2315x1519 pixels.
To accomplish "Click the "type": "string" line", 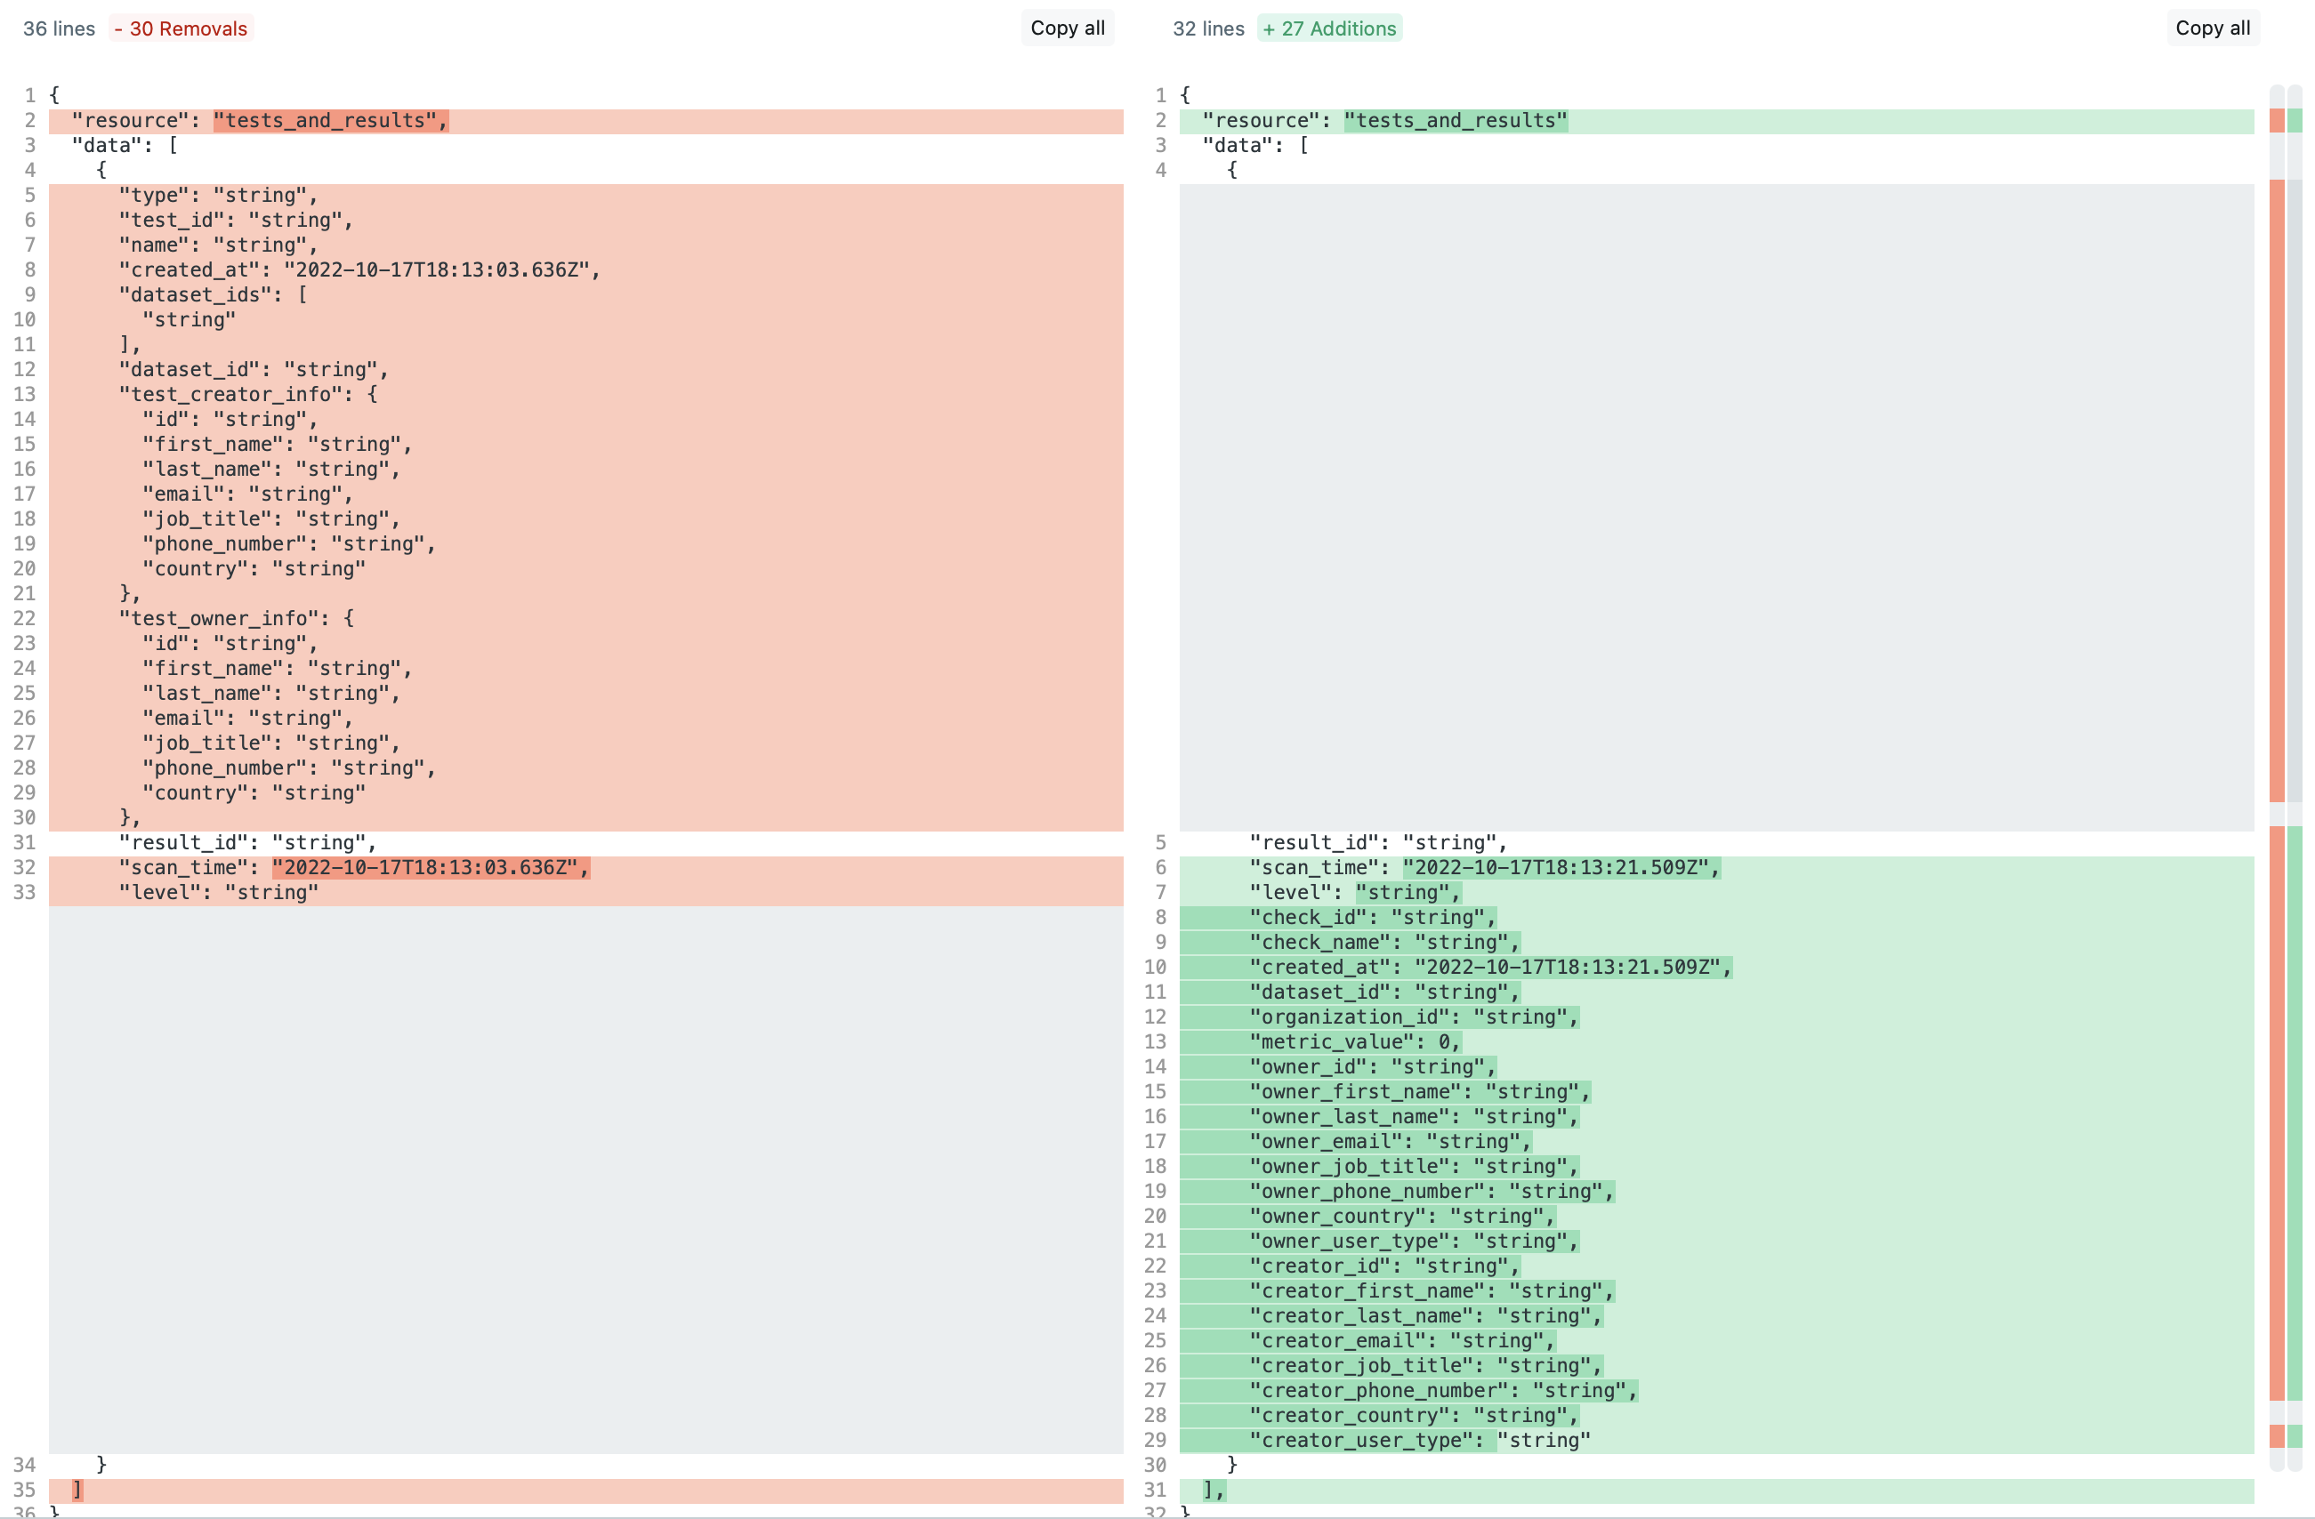I will [x=218, y=196].
